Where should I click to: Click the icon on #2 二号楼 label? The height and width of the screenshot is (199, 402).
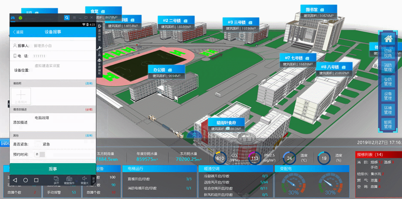[185, 21]
